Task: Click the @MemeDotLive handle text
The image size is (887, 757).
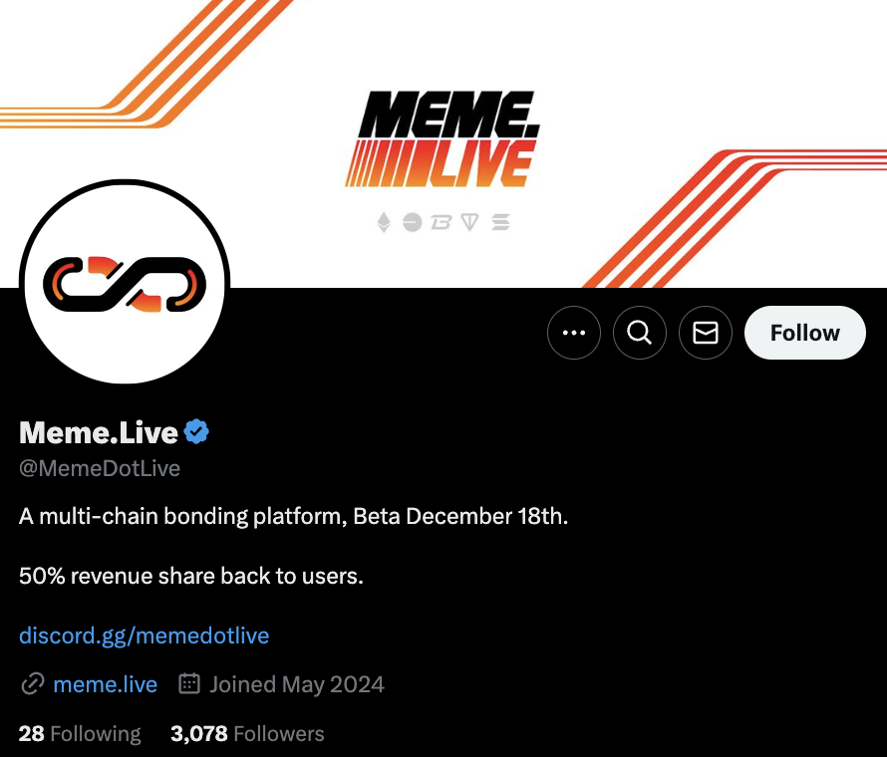Action: 100,468
